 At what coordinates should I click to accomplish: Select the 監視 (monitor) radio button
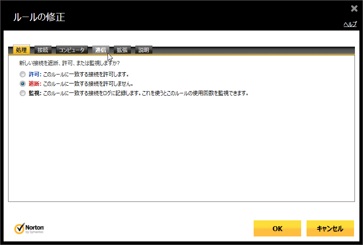click(x=22, y=93)
